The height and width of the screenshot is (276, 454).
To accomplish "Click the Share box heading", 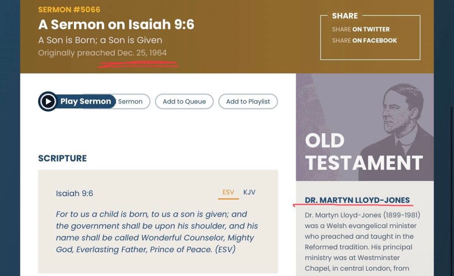I will 345,16.
